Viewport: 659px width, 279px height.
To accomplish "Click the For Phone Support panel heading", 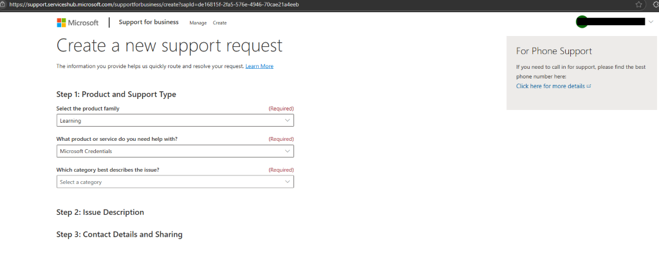I will 554,51.
